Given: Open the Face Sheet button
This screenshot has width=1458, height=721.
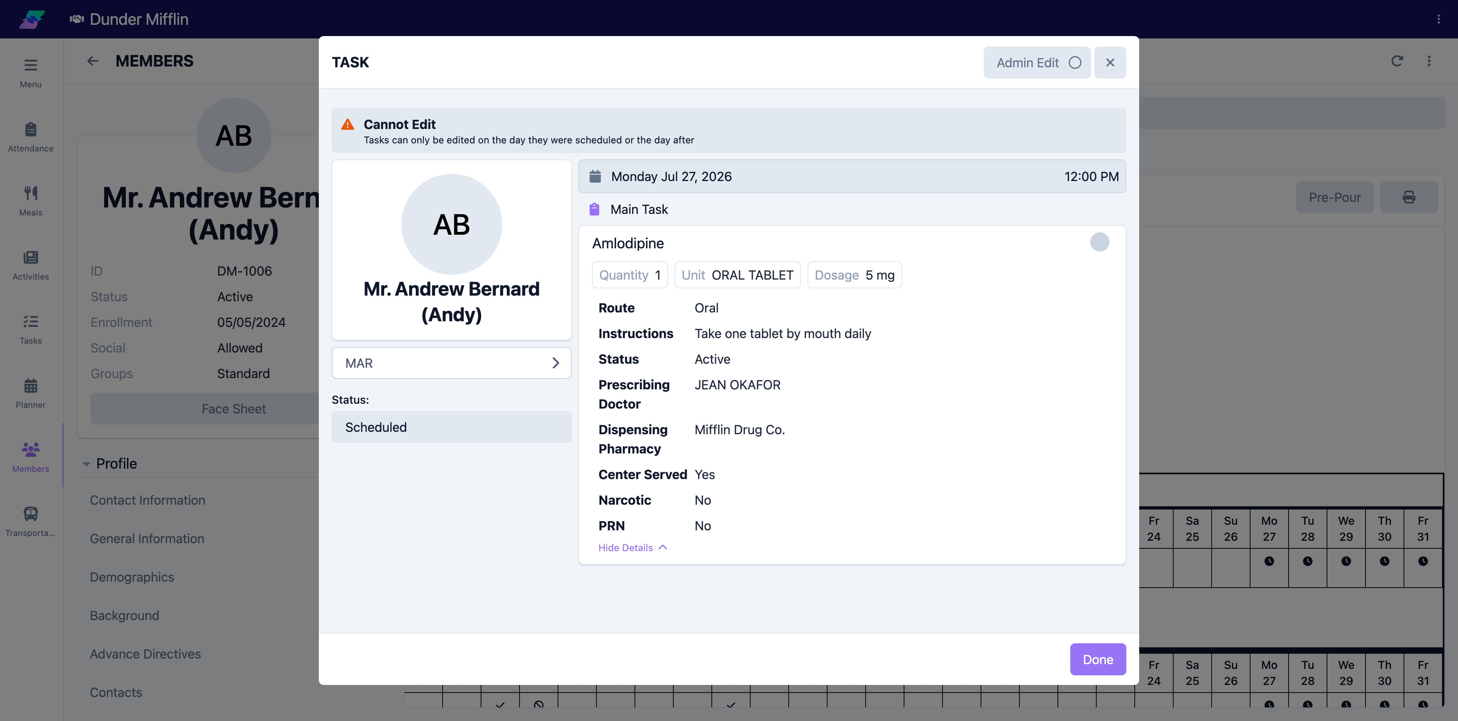Looking at the screenshot, I should coord(233,409).
